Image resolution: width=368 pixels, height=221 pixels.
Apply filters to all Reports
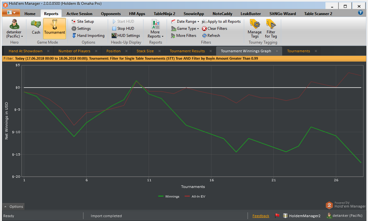tap(221, 21)
